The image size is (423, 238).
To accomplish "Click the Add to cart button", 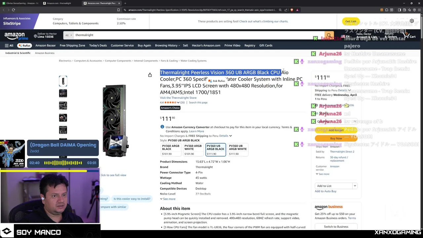I will (336, 130).
